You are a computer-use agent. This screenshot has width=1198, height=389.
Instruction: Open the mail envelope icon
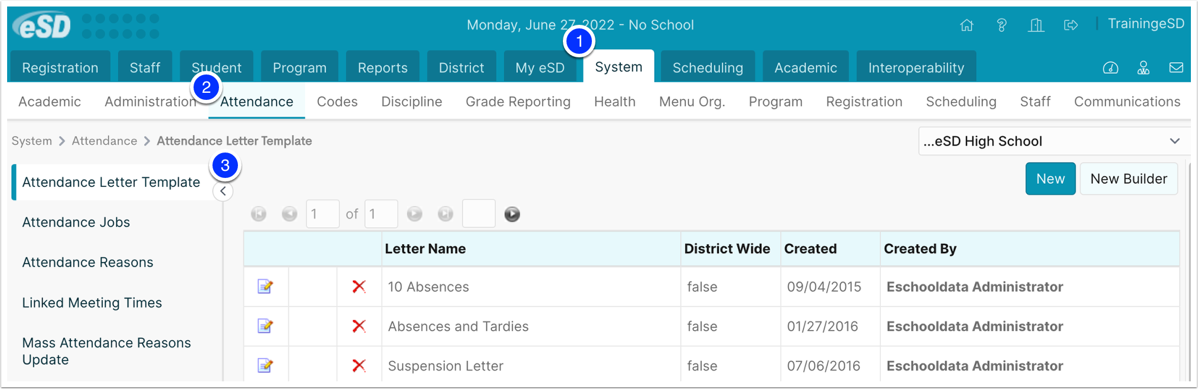point(1177,68)
